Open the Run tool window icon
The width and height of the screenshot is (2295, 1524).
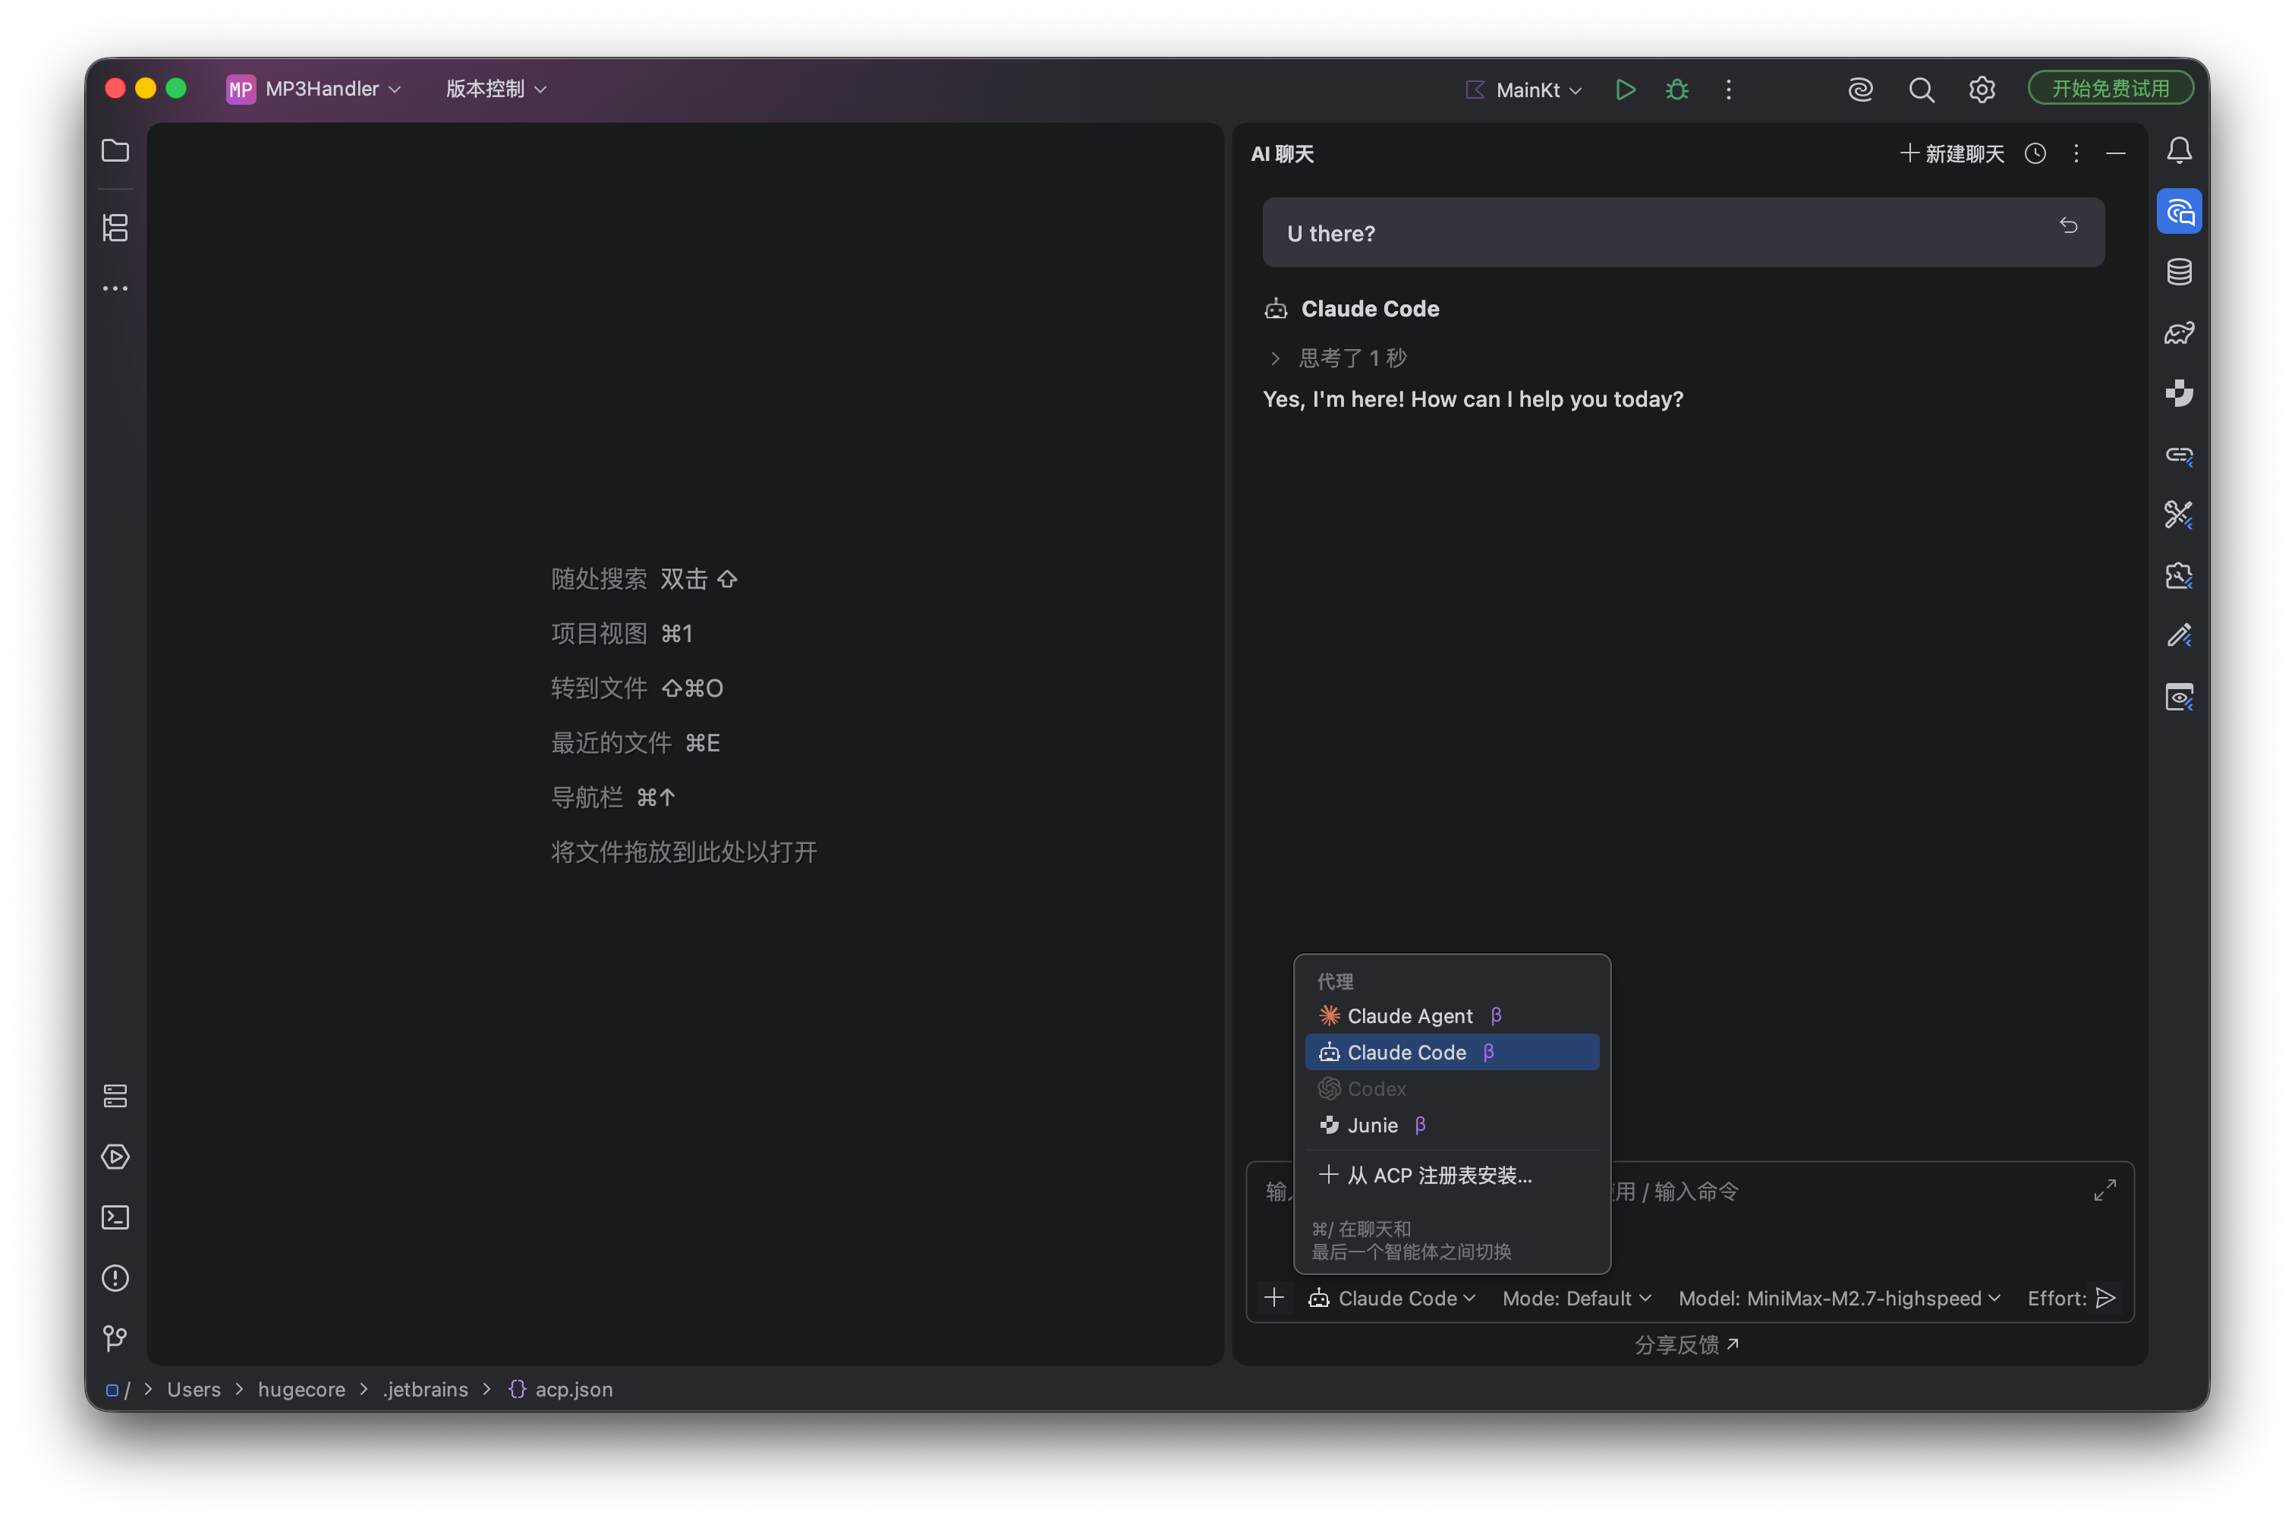point(115,1157)
